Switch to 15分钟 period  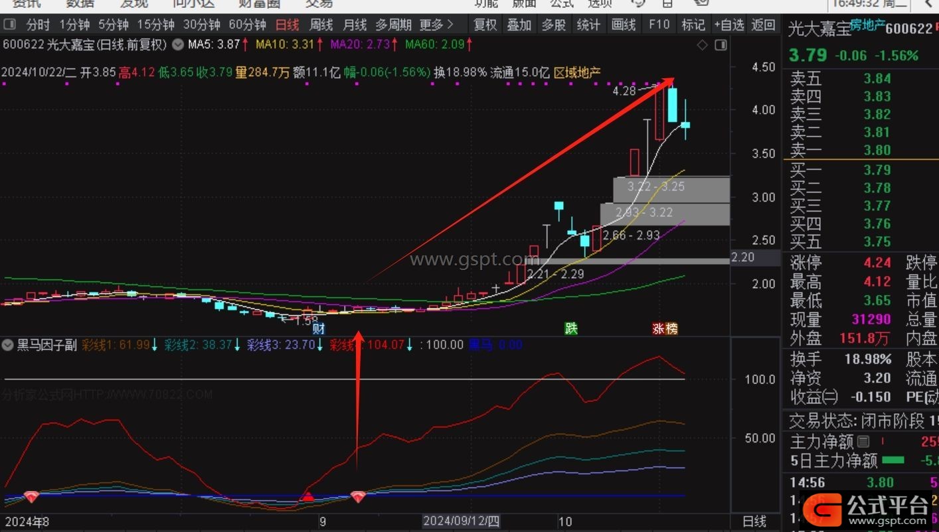tap(156, 25)
